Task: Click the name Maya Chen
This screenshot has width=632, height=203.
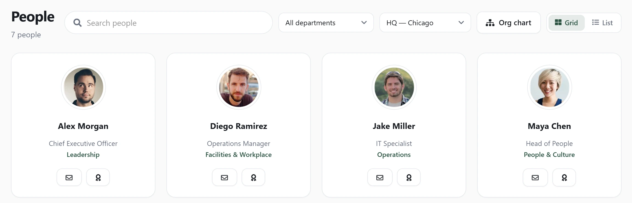Action: pos(549,126)
